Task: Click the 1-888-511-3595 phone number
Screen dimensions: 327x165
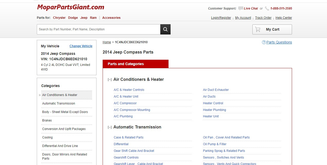Action: [281, 8]
